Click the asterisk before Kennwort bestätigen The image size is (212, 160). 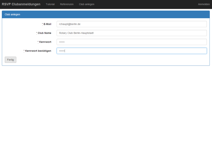click(24, 51)
